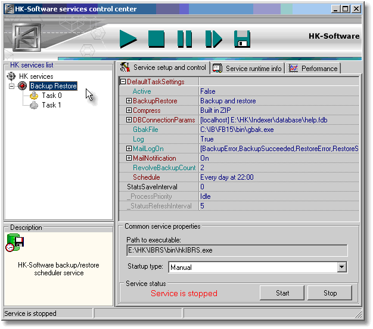Expand the DBConnectionParams property

click(129, 120)
